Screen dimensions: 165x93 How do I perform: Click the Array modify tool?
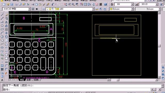pyautogui.click(x=6, y=29)
